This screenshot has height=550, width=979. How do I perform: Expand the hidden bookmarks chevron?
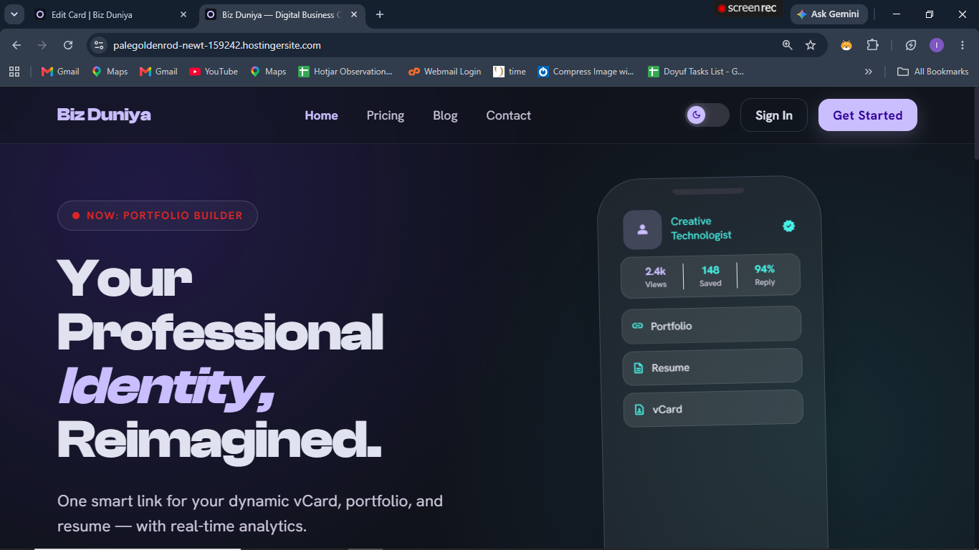point(869,72)
